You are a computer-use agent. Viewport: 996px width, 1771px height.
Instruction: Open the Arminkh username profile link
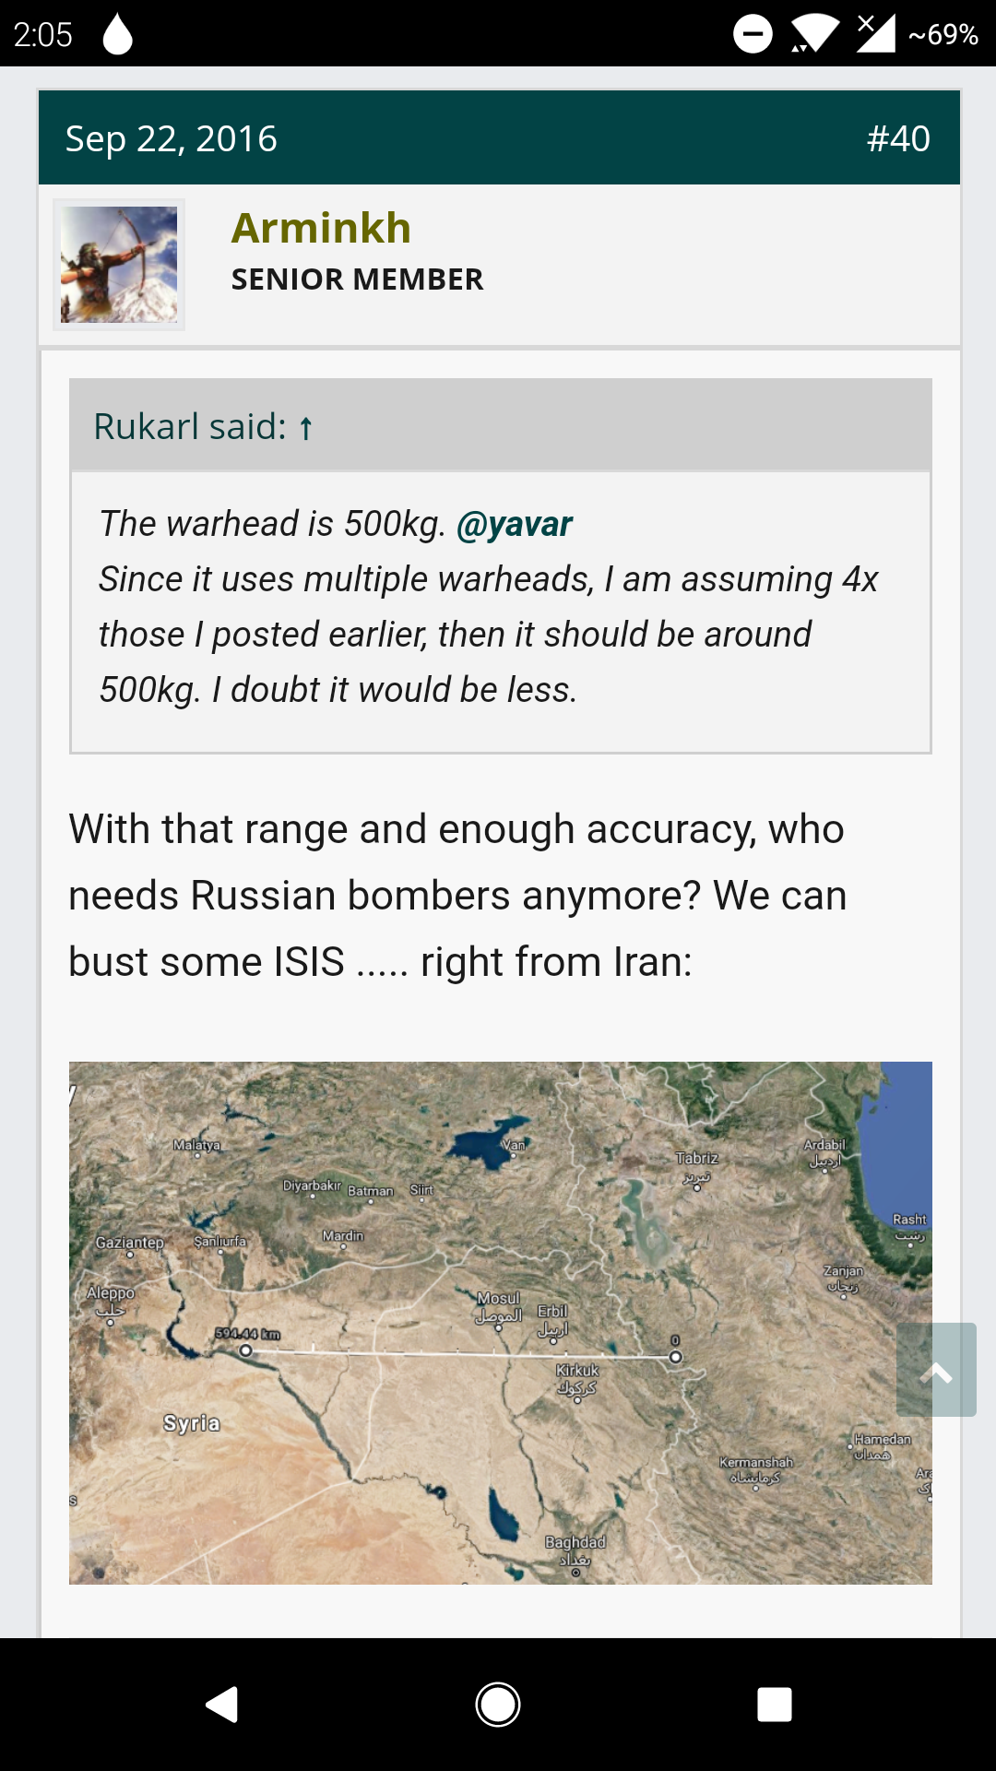click(321, 228)
